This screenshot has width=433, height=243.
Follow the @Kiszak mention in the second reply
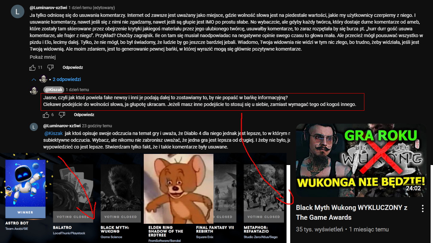point(53,133)
